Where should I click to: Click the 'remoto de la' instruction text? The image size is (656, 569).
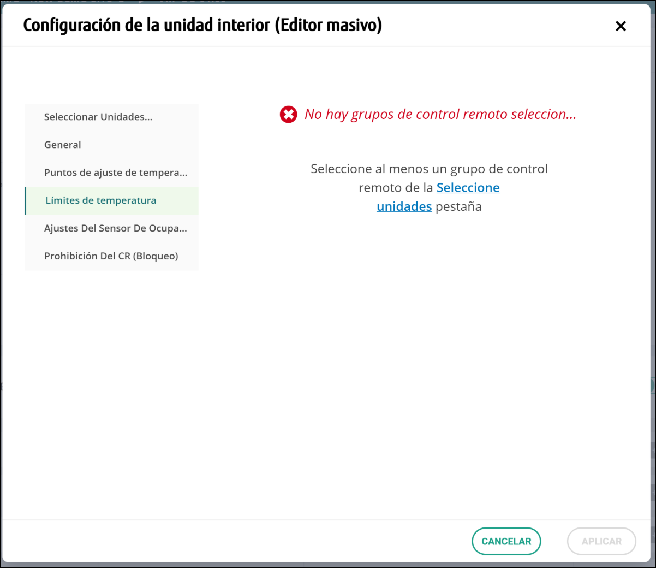pos(395,188)
